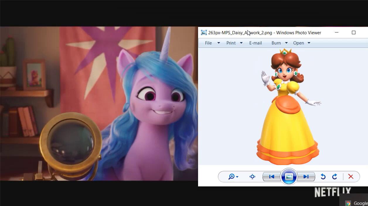Viewport: 368px width, 206px height.
Task: Click the Photo Viewer title bar icon
Action: click(204, 33)
